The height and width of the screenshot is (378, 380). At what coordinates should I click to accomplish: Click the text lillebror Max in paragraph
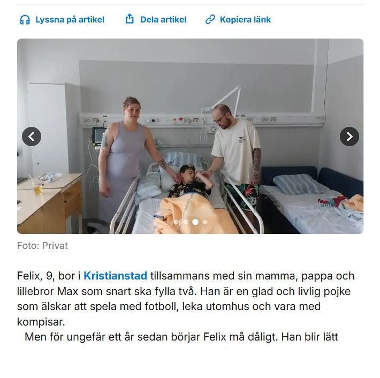pyautogui.click(x=48, y=291)
